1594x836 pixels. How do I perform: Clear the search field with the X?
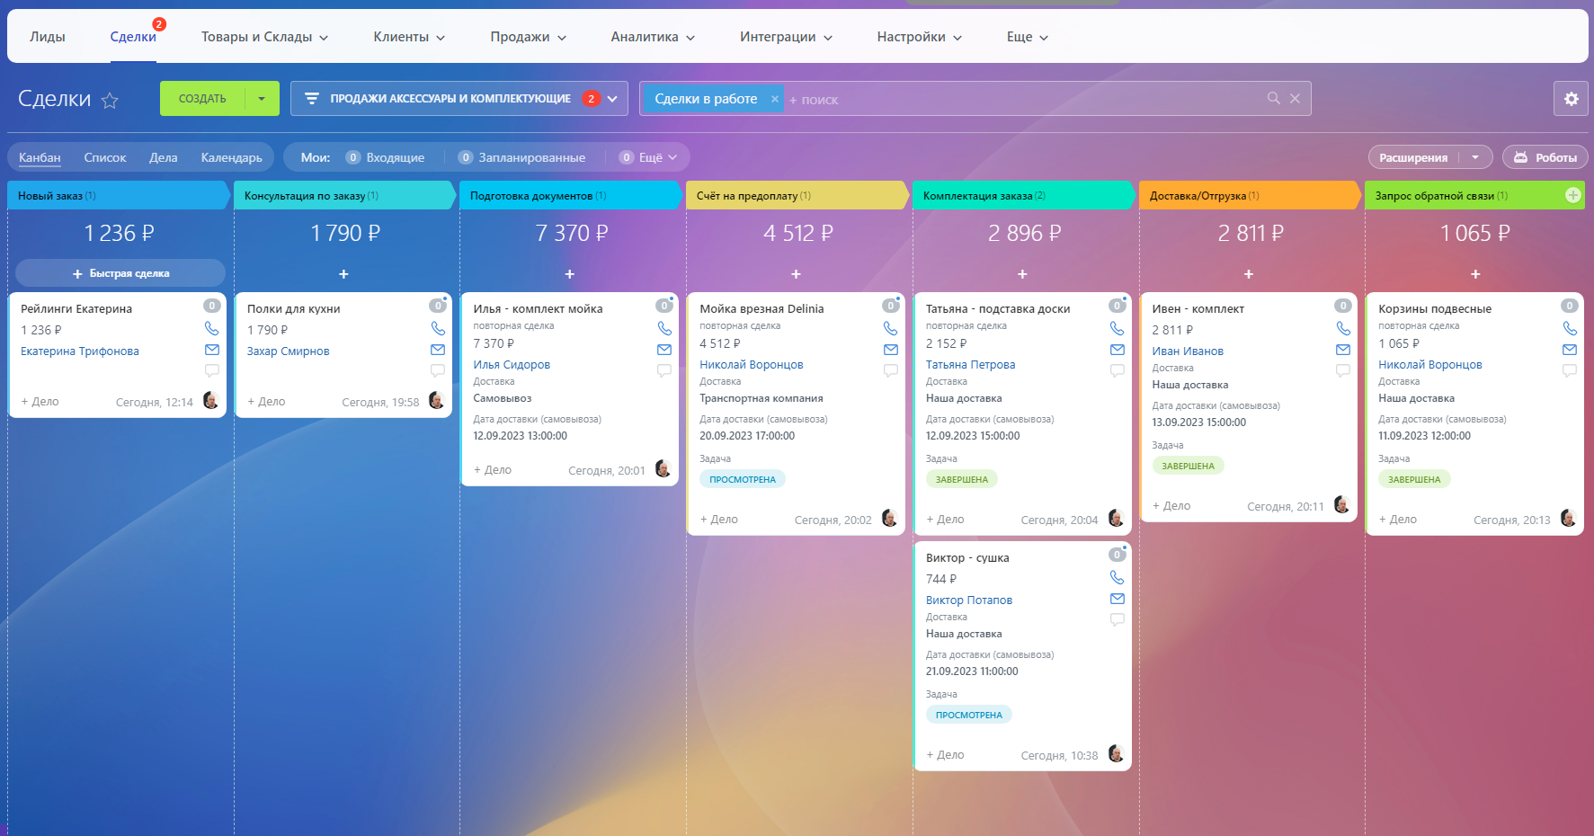(x=1295, y=98)
